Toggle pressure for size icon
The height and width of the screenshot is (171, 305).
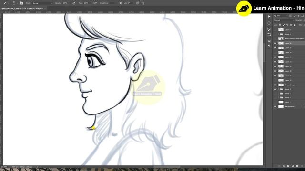138,3
